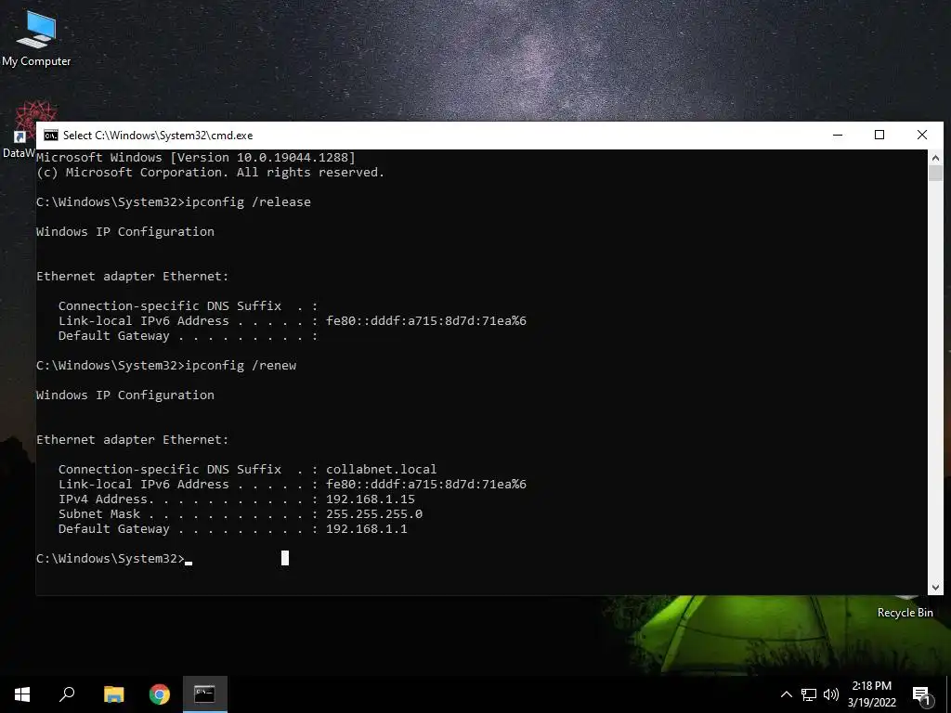The height and width of the screenshot is (713, 951).
Task: Click the scrollbar down arrow in cmd
Action: [x=935, y=587]
